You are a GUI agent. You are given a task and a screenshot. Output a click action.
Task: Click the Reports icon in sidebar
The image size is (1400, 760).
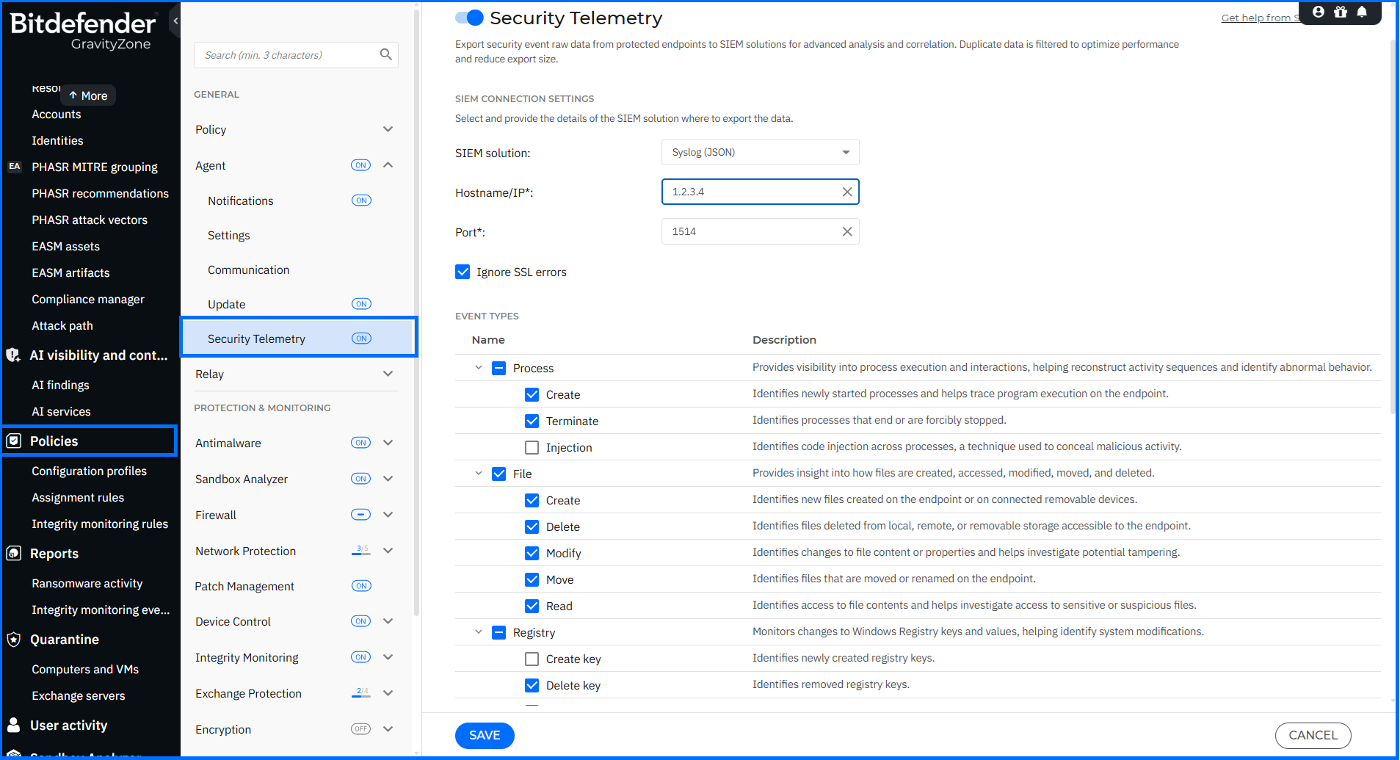point(14,553)
